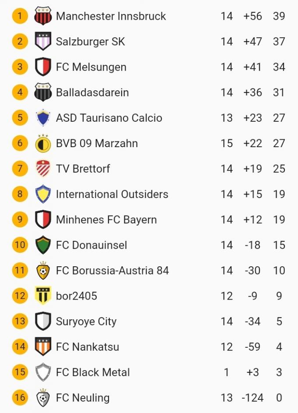The image size is (298, 413).
Task: Open the Salzburger SK crest icon
Action: [x=43, y=42]
